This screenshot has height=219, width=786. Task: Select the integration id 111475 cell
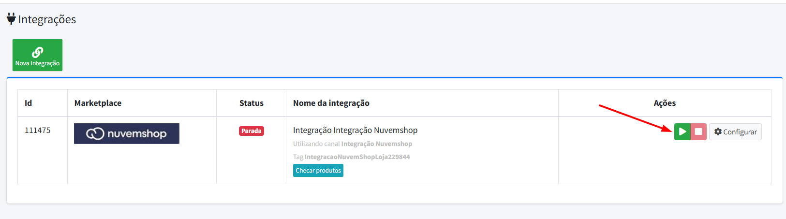[38, 130]
